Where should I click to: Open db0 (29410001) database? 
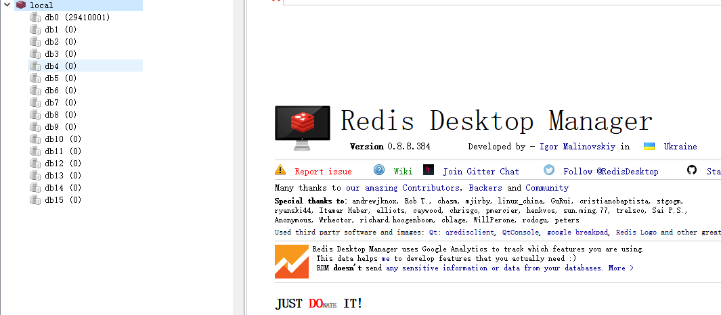(77, 18)
